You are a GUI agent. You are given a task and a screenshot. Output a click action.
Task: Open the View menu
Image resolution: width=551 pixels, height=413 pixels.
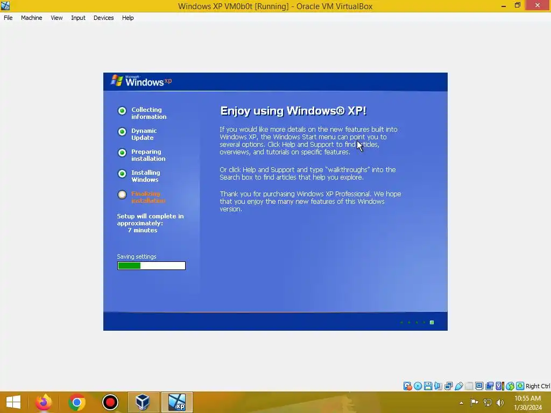point(56,18)
